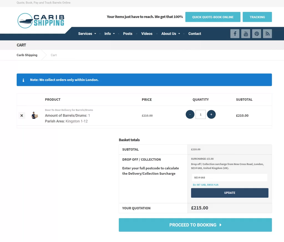Expand the Info dropdown menu
Image resolution: width=284 pixels, height=242 pixels.
109,34
